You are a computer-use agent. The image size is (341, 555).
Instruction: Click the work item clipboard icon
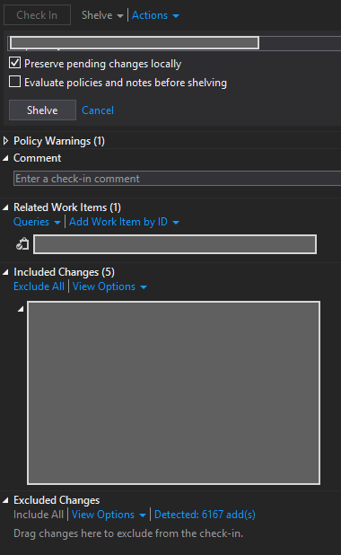22,244
